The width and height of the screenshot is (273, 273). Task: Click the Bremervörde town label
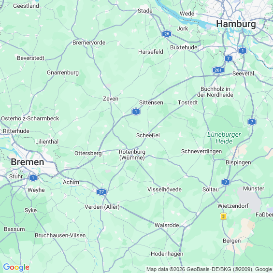89,43
